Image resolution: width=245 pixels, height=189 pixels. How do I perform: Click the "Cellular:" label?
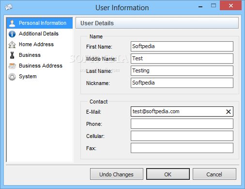95,136
